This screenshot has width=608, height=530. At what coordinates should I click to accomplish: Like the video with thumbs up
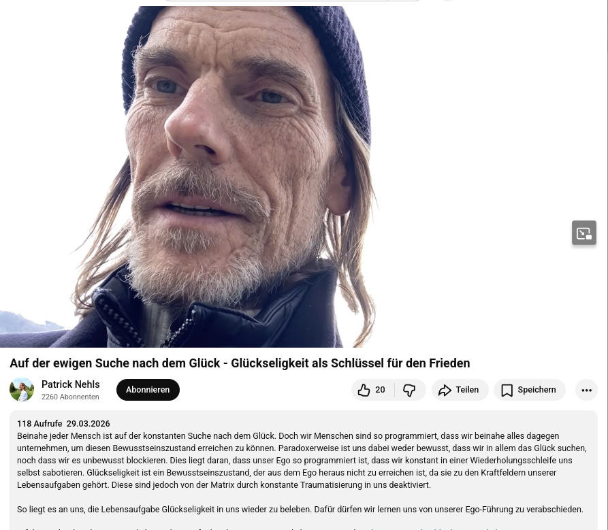click(364, 390)
